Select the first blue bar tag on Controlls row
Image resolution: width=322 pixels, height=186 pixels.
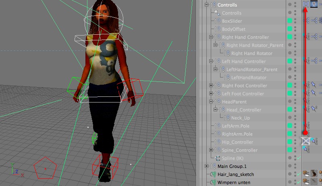click(306, 4)
